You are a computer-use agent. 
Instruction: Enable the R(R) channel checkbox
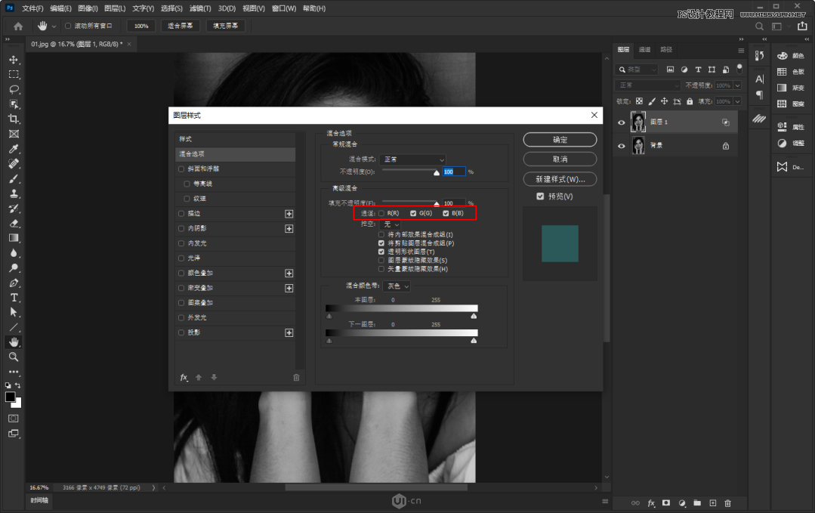381,214
